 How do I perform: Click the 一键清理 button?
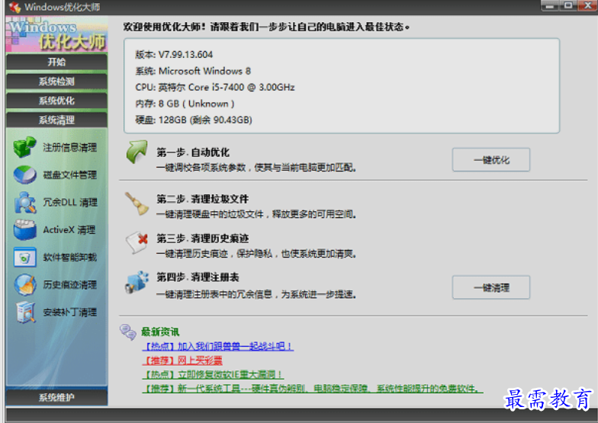coord(491,287)
